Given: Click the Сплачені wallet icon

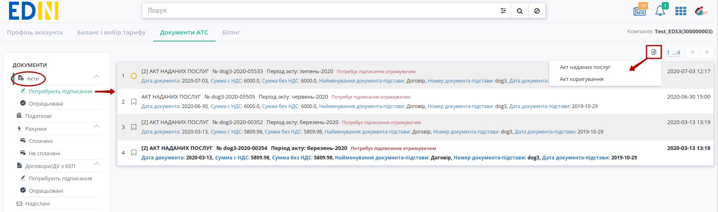Looking at the screenshot, I should tap(23, 141).
